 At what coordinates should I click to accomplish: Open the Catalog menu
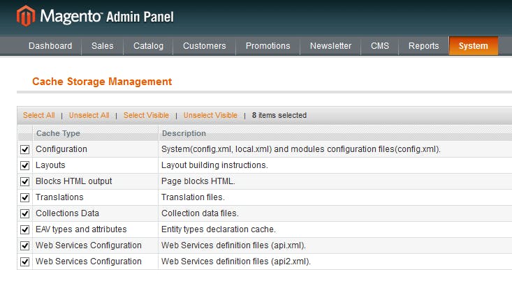148,45
